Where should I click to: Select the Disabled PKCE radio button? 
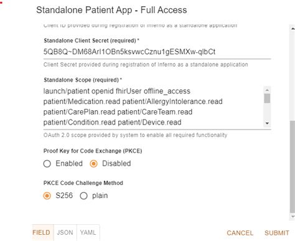[x=93, y=164]
